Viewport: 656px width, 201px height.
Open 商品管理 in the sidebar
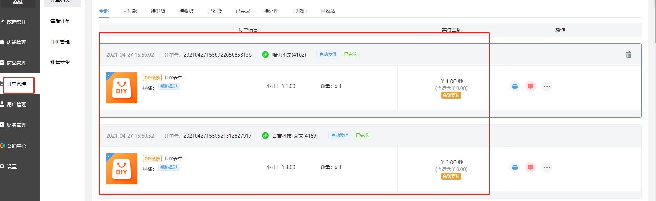tap(16, 63)
